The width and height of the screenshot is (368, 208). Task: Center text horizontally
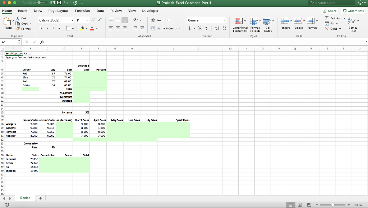tap(118, 28)
